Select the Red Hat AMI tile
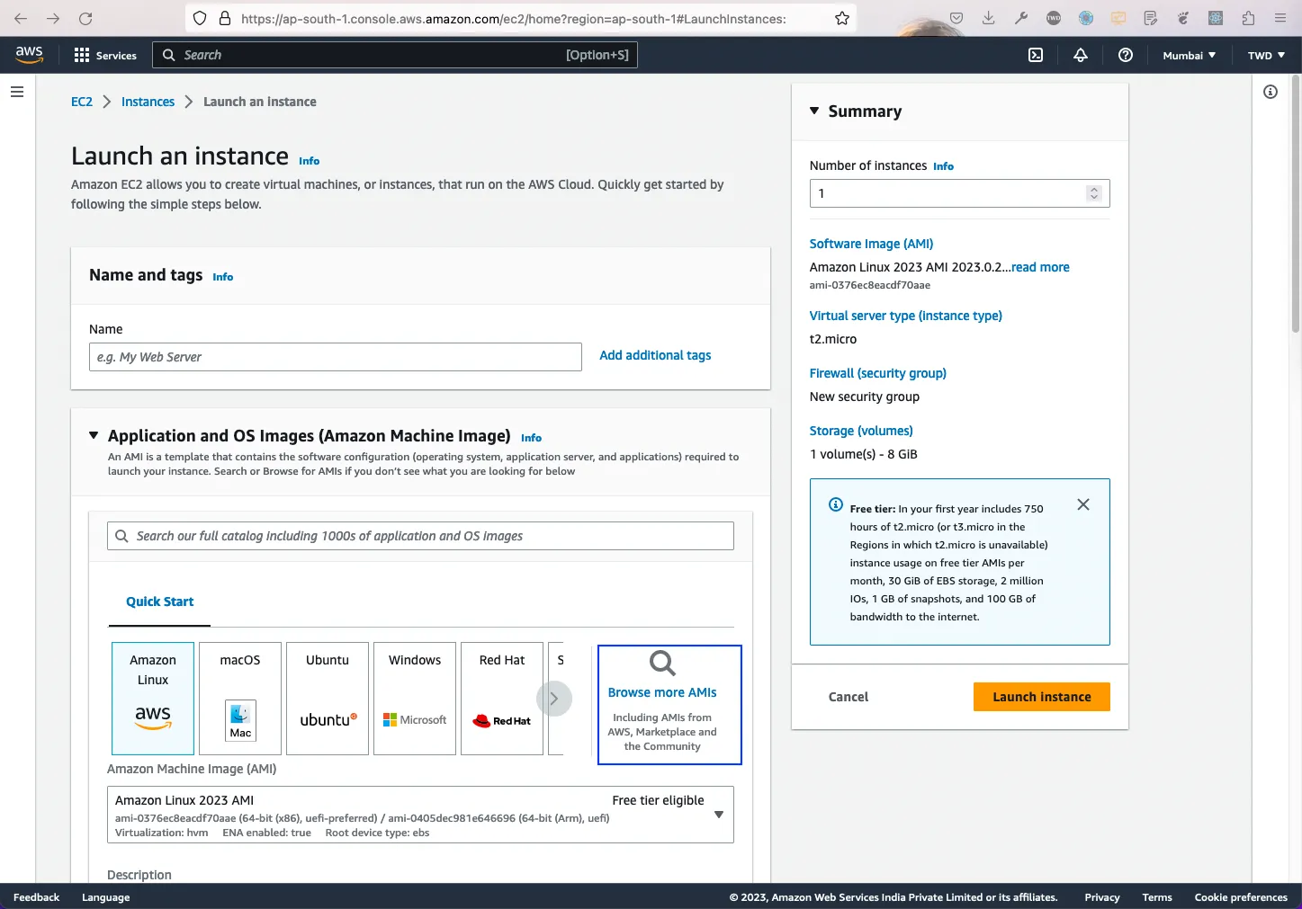1302x909 pixels. (502, 699)
